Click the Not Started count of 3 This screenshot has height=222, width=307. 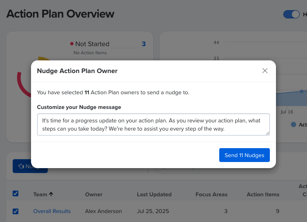pyautogui.click(x=144, y=44)
